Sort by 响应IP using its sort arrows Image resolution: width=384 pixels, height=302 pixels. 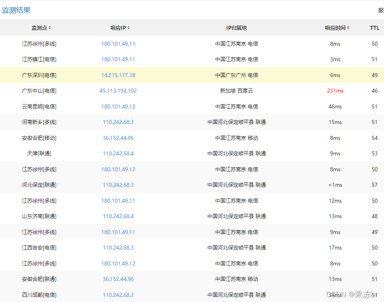click(x=129, y=28)
